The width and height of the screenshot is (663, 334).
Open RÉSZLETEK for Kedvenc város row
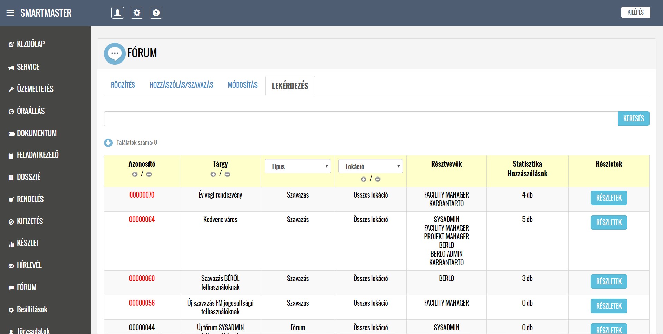(608, 222)
